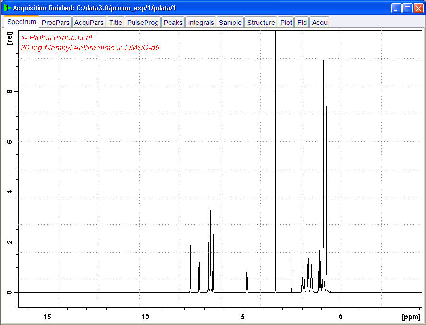Click the aromatic doublet near 7.7 ppm
The height and width of the screenshot is (325, 426).
(191, 269)
